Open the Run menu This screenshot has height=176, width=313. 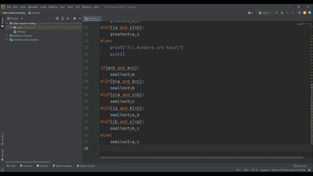click(x=63, y=7)
